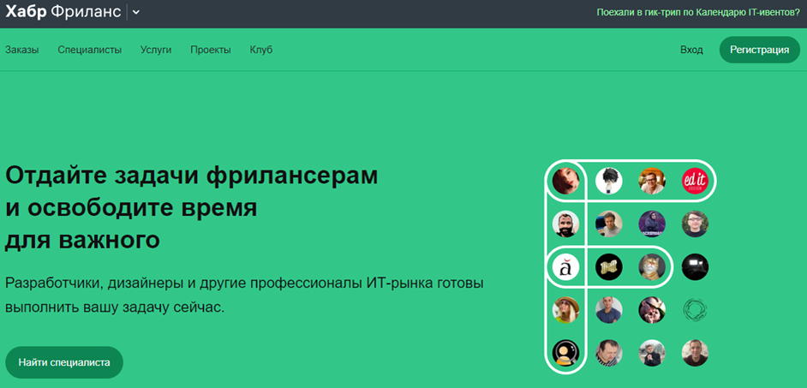Viewport: 807px width, 388px height.
Task: Click the hooded figure on purple avatar
Action: coord(652,224)
